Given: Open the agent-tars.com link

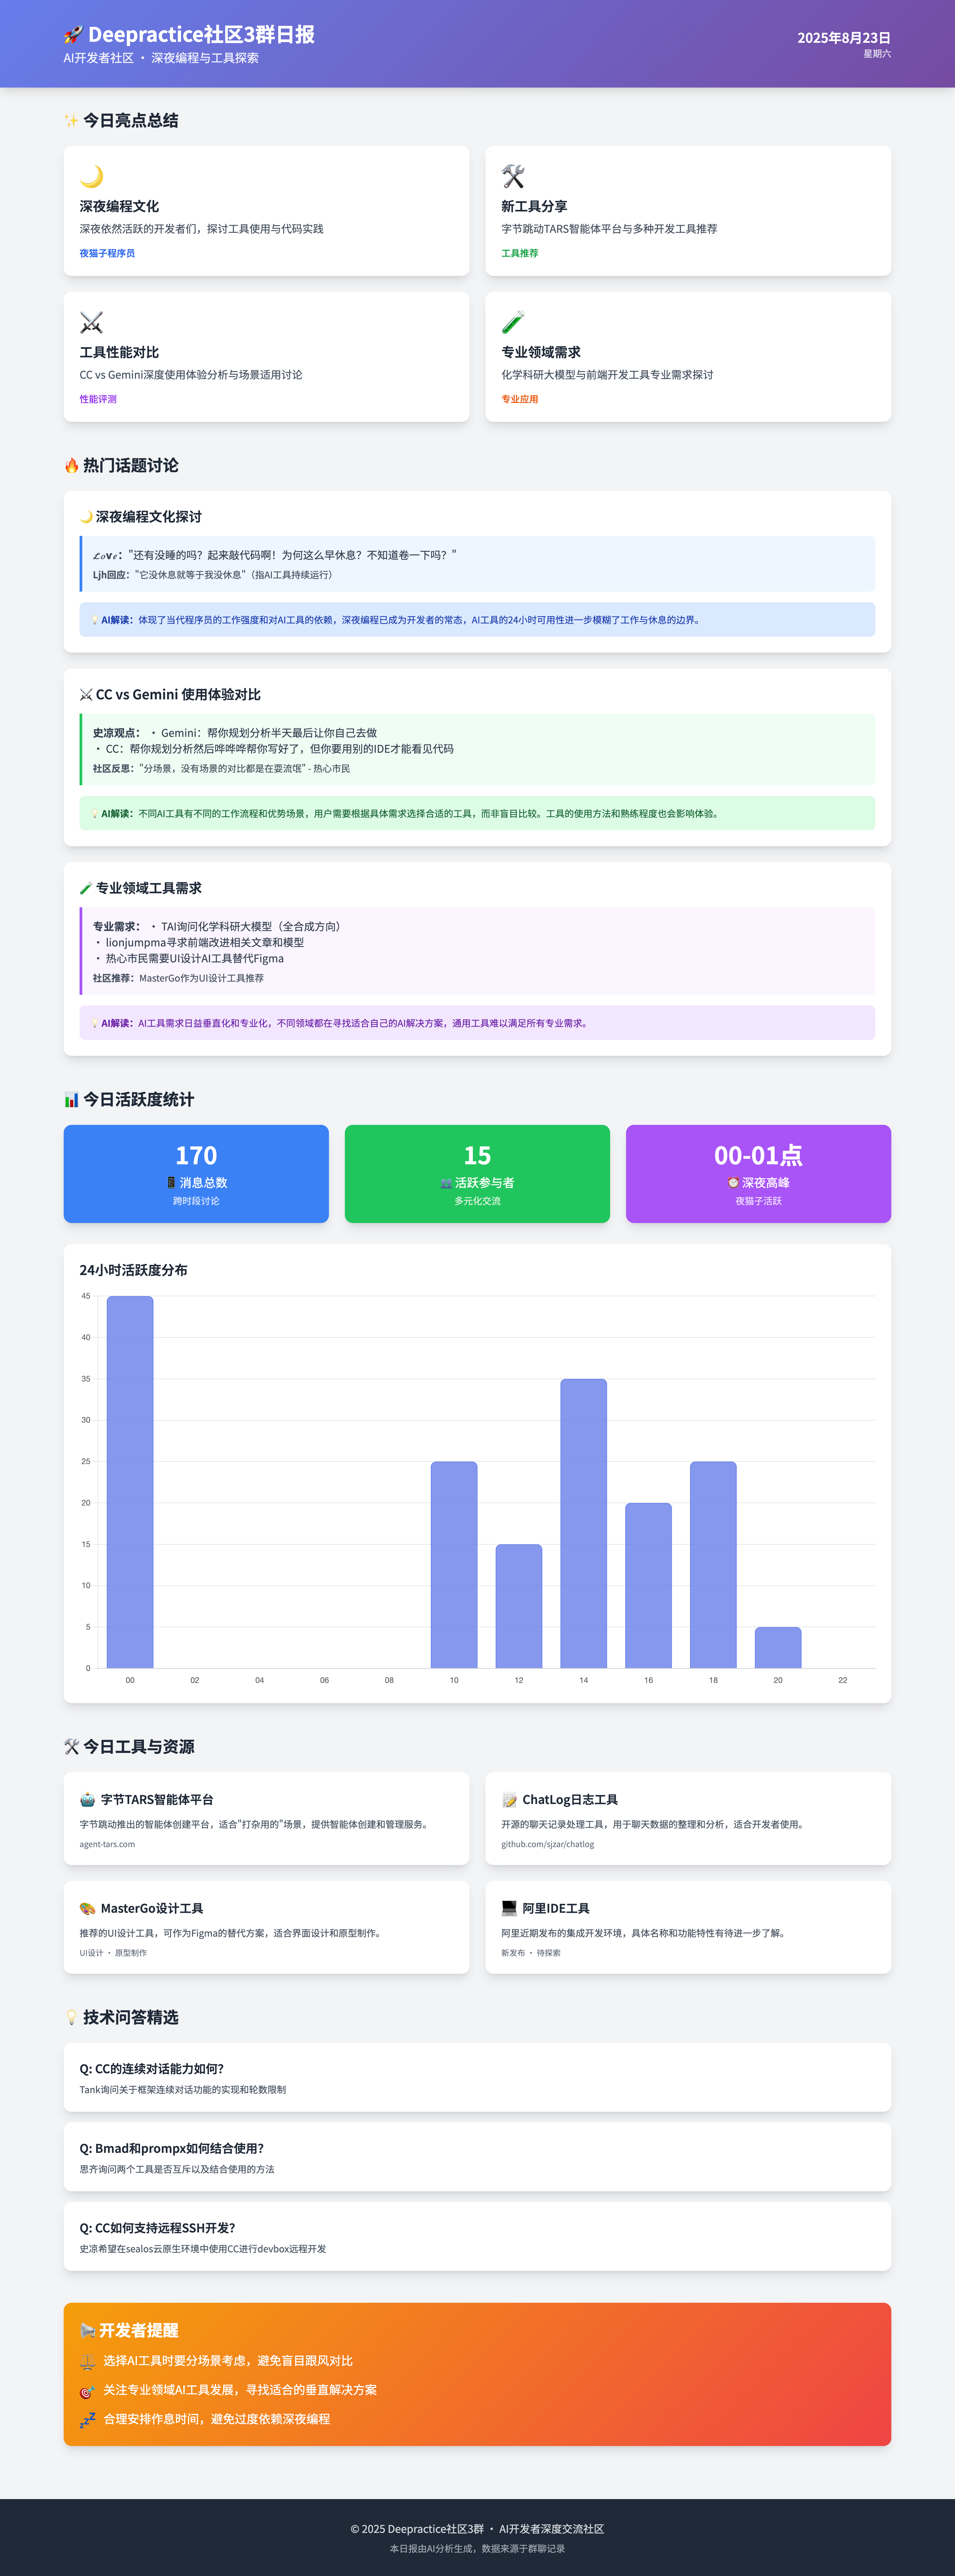Looking at the screenshot, I should 107,1844.
